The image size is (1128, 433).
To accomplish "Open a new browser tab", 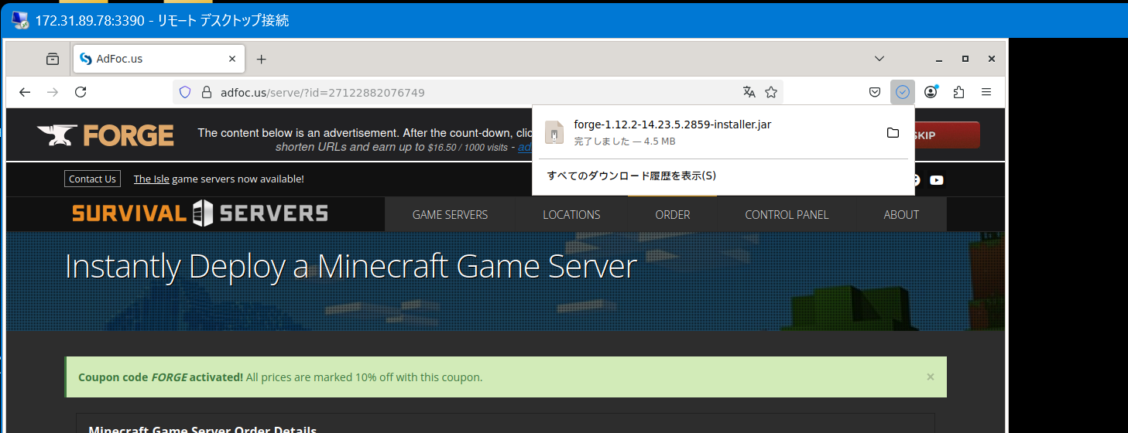I will [x=261, y=59].
